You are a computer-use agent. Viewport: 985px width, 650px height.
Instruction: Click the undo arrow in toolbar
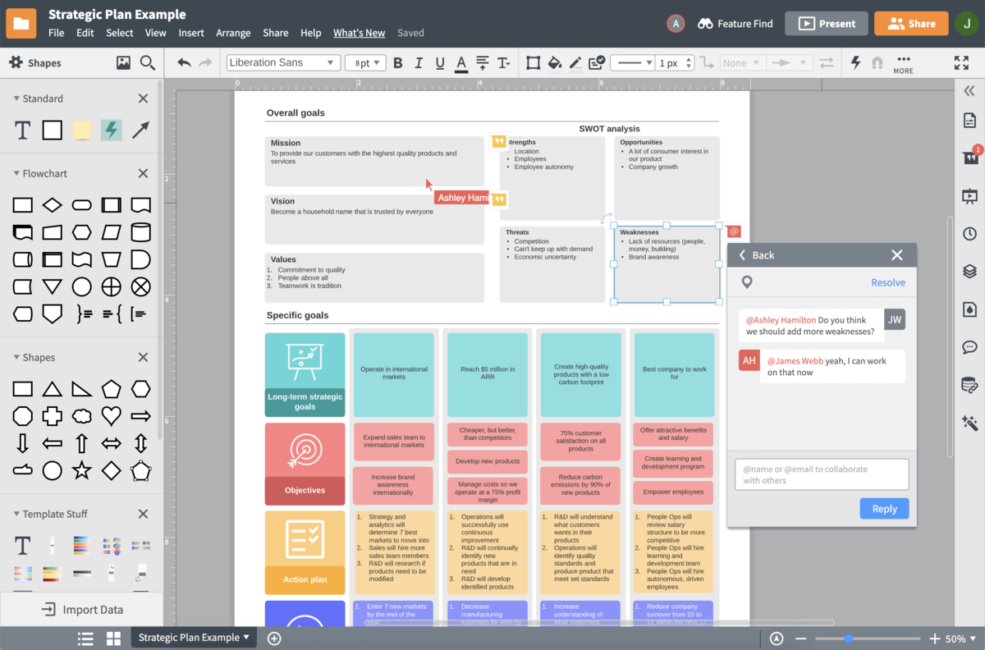click(x=184, y=63)
